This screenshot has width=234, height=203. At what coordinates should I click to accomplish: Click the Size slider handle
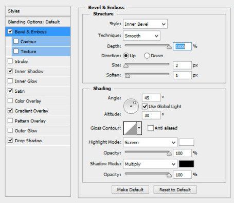(126, 65)
